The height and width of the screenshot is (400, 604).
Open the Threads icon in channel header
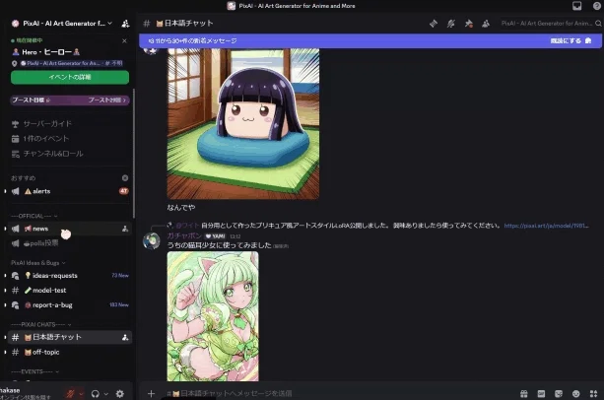[x=434, y=24]
